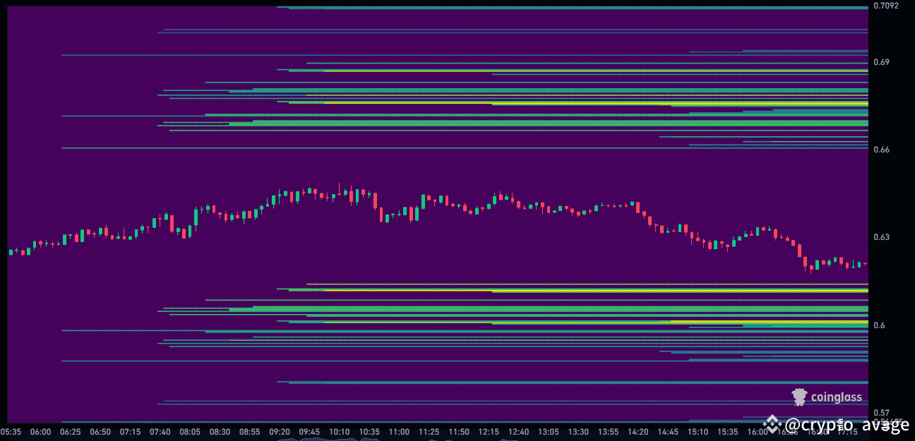Click the 08:30 time axis label

click(220, 431)
